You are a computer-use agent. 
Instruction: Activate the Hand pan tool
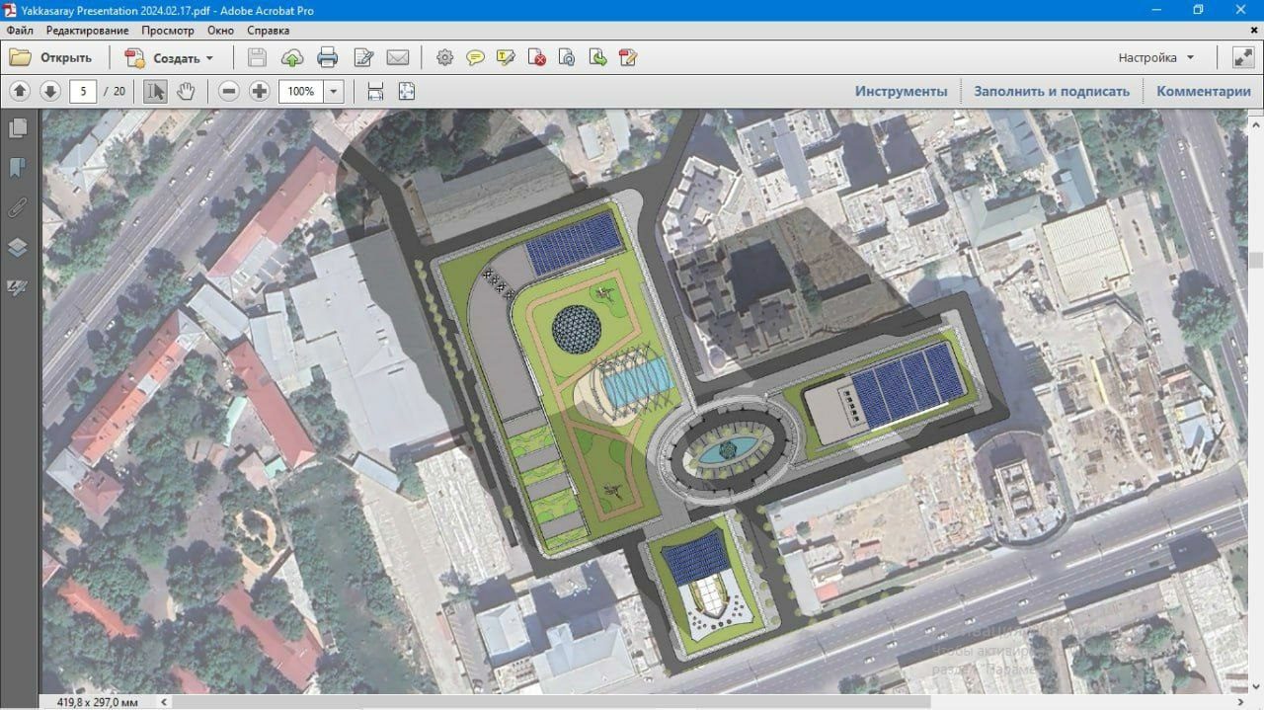[186, 91]
